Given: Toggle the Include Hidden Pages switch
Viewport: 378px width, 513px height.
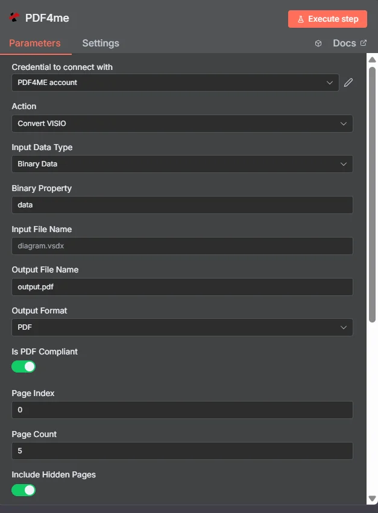Looking at the screenshot, I should [24, 490].
